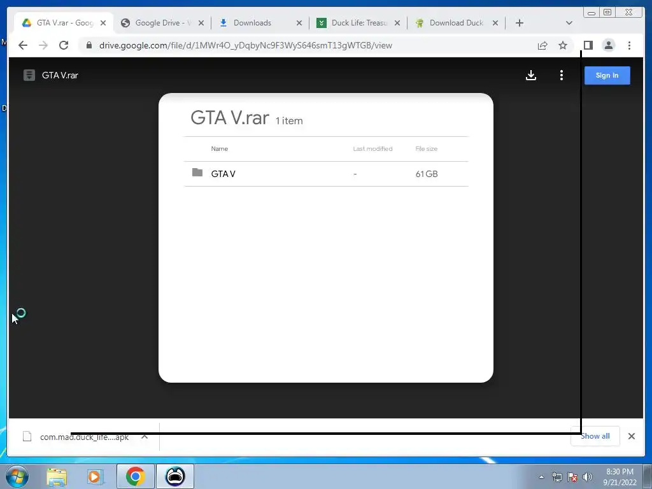
Task: Click the volume speaker tray icon
Action: click(x=588, y=478)
